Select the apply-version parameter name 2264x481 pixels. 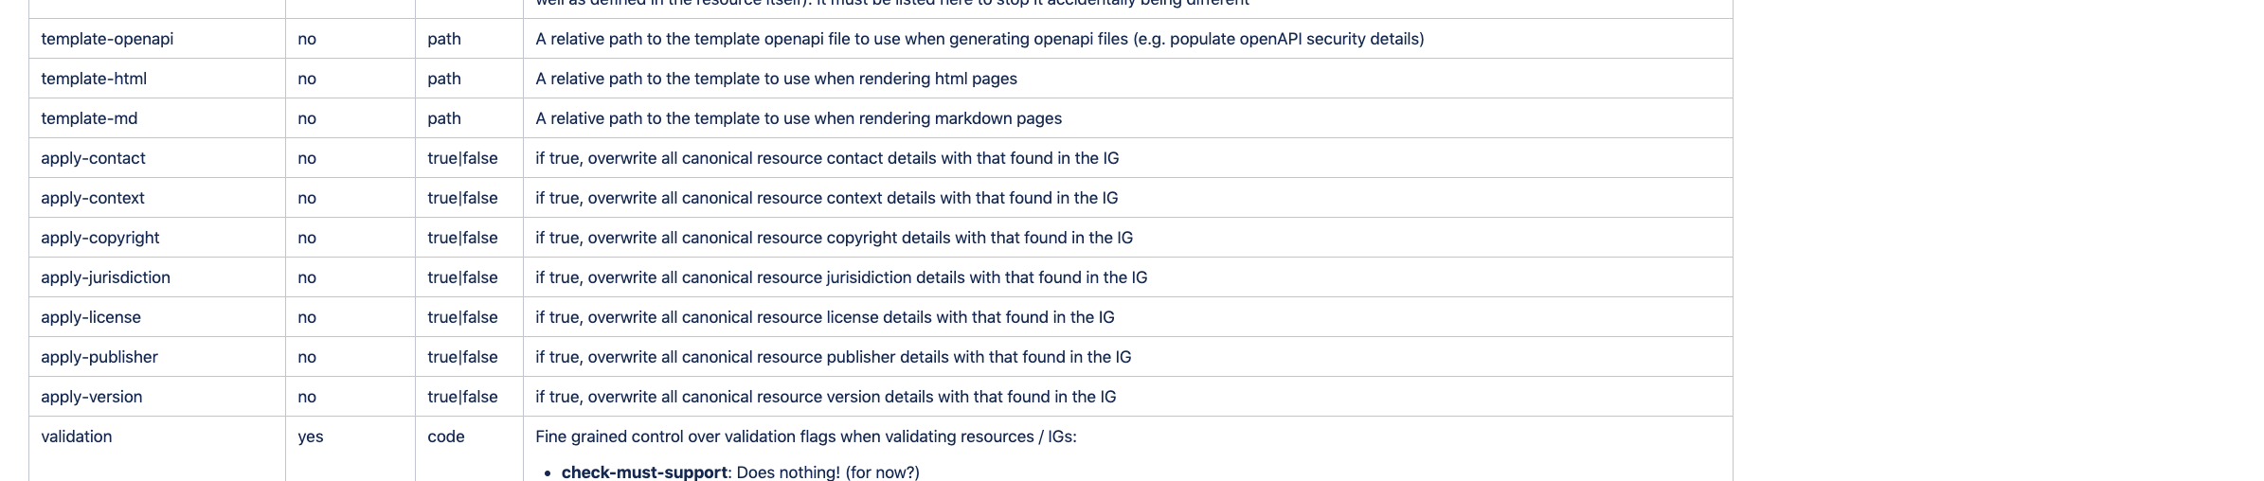tap(92, 397)
